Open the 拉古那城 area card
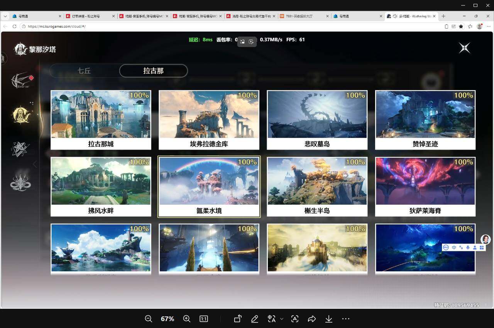The image size is (494, 328). click(x=101, y=120)
